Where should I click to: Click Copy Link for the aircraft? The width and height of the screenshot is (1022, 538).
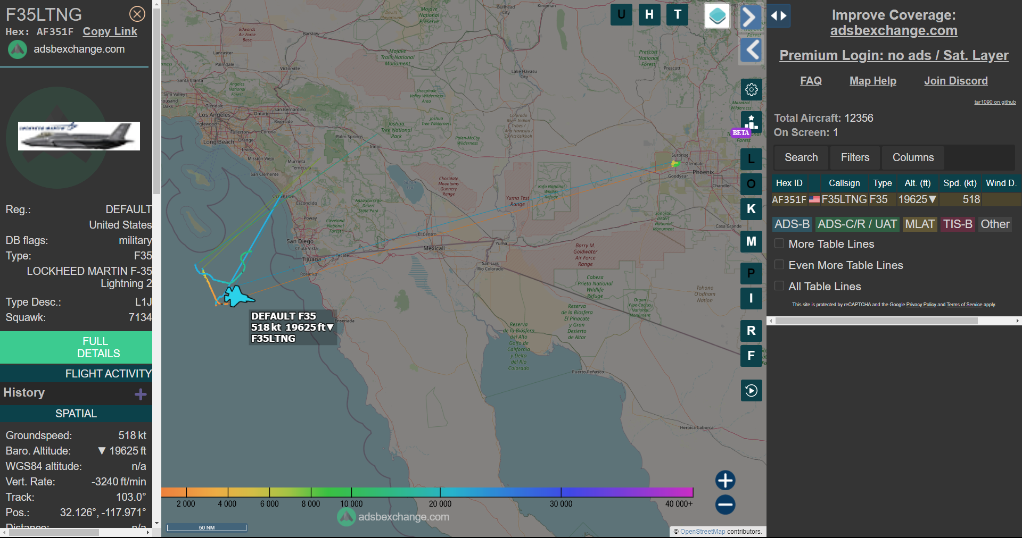click(110, 31)
